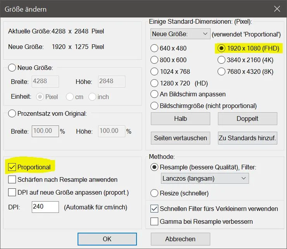Pick the 7680 x 4320 (8K) preset
The width and height of the screenshot is (287, 249).
click(221, 71)
